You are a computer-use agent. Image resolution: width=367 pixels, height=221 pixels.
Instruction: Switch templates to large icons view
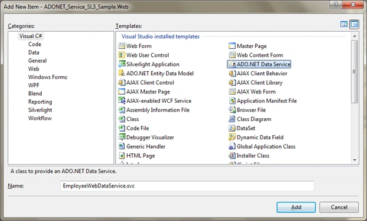pyautogui.click(x=344, y=24)
